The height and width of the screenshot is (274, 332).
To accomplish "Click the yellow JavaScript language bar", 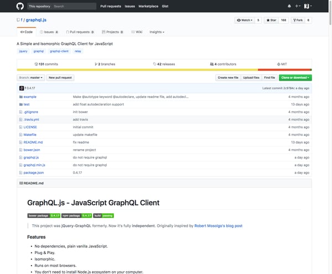I will point(137,70).
